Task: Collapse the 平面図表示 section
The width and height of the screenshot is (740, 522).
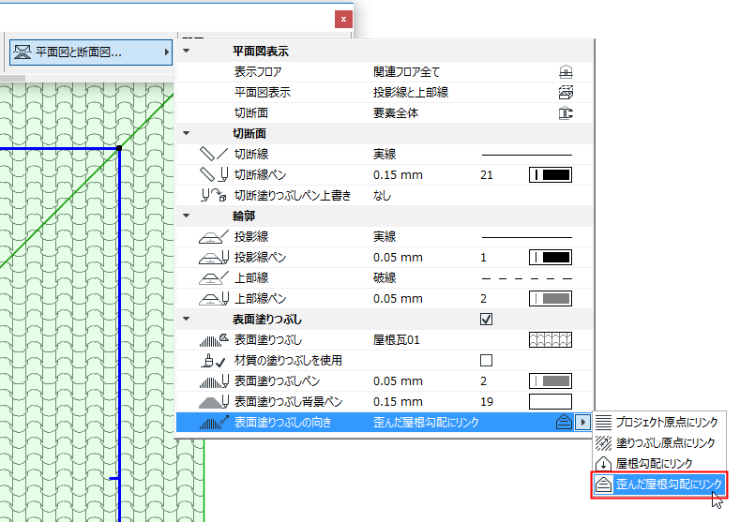Action: [187, 51]
